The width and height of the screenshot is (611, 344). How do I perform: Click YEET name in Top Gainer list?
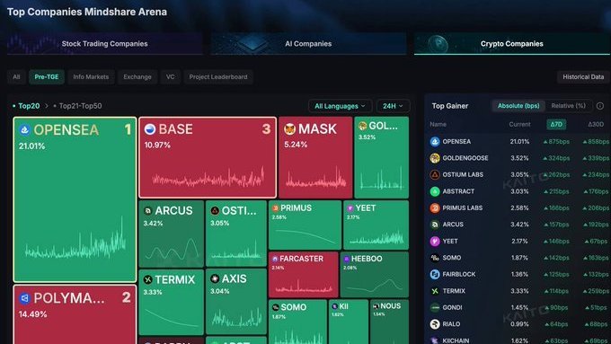tap(450, 241)
